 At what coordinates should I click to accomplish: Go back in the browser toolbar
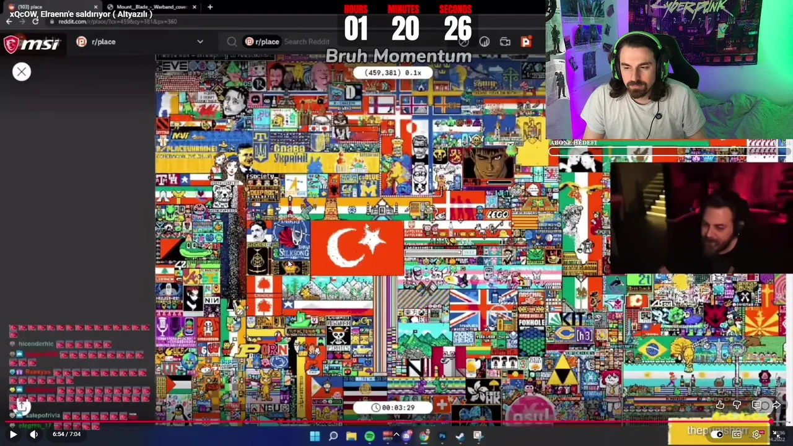coord(9,22)
